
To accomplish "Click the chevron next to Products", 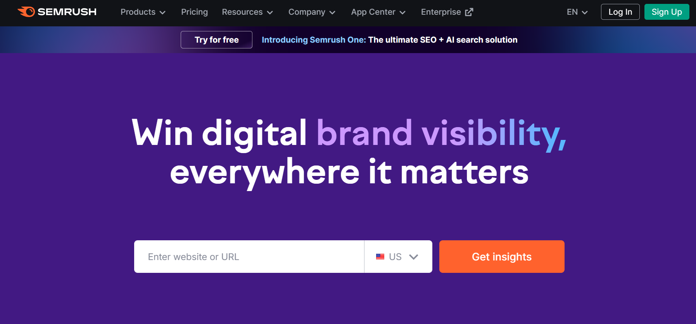I will [163, 12].
